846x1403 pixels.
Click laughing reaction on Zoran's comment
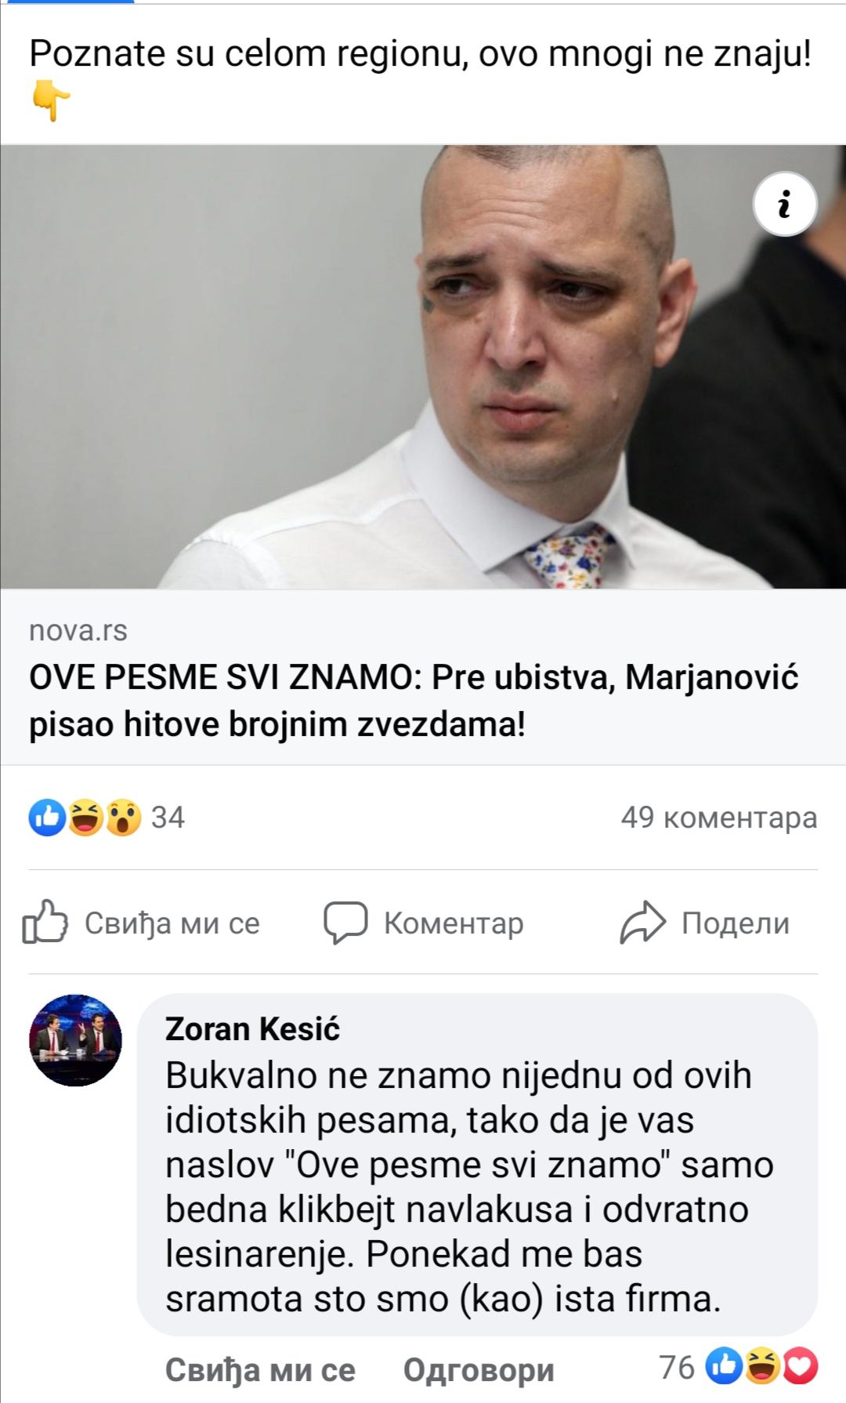coord(761,1367)
